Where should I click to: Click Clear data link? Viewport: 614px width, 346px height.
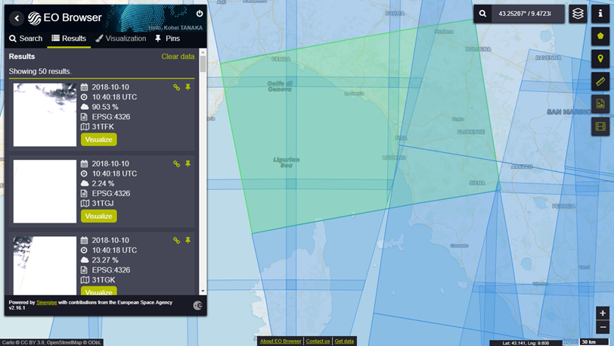click(x=178, y=57)
